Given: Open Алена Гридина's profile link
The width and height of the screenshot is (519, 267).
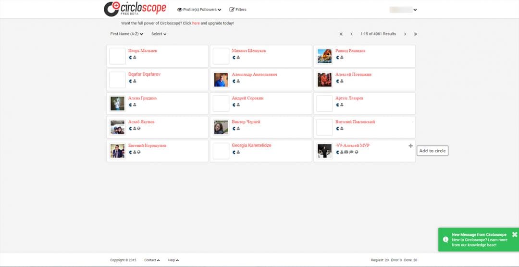Looking at the screenshot, I should [x=142, y=98].
